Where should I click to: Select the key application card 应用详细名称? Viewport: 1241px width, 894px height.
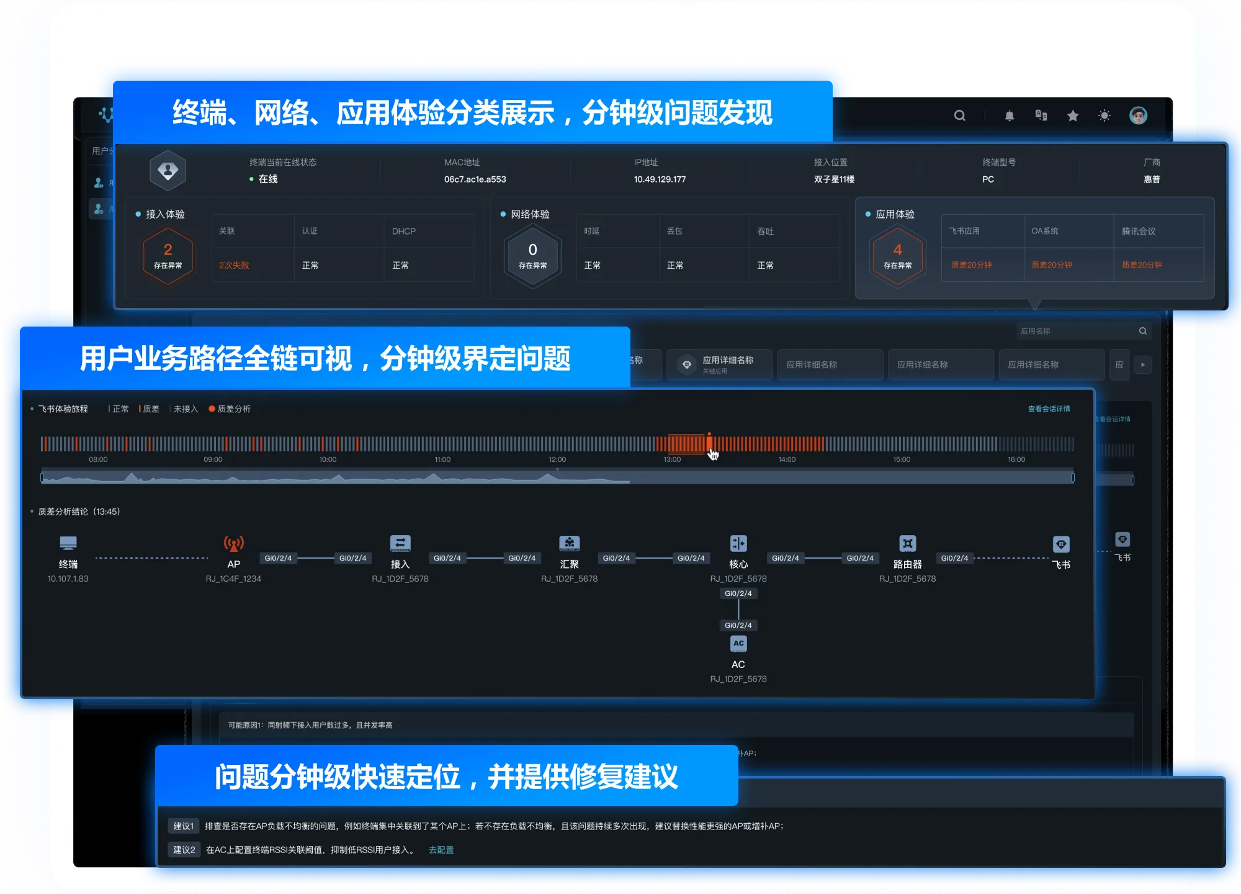720,364
